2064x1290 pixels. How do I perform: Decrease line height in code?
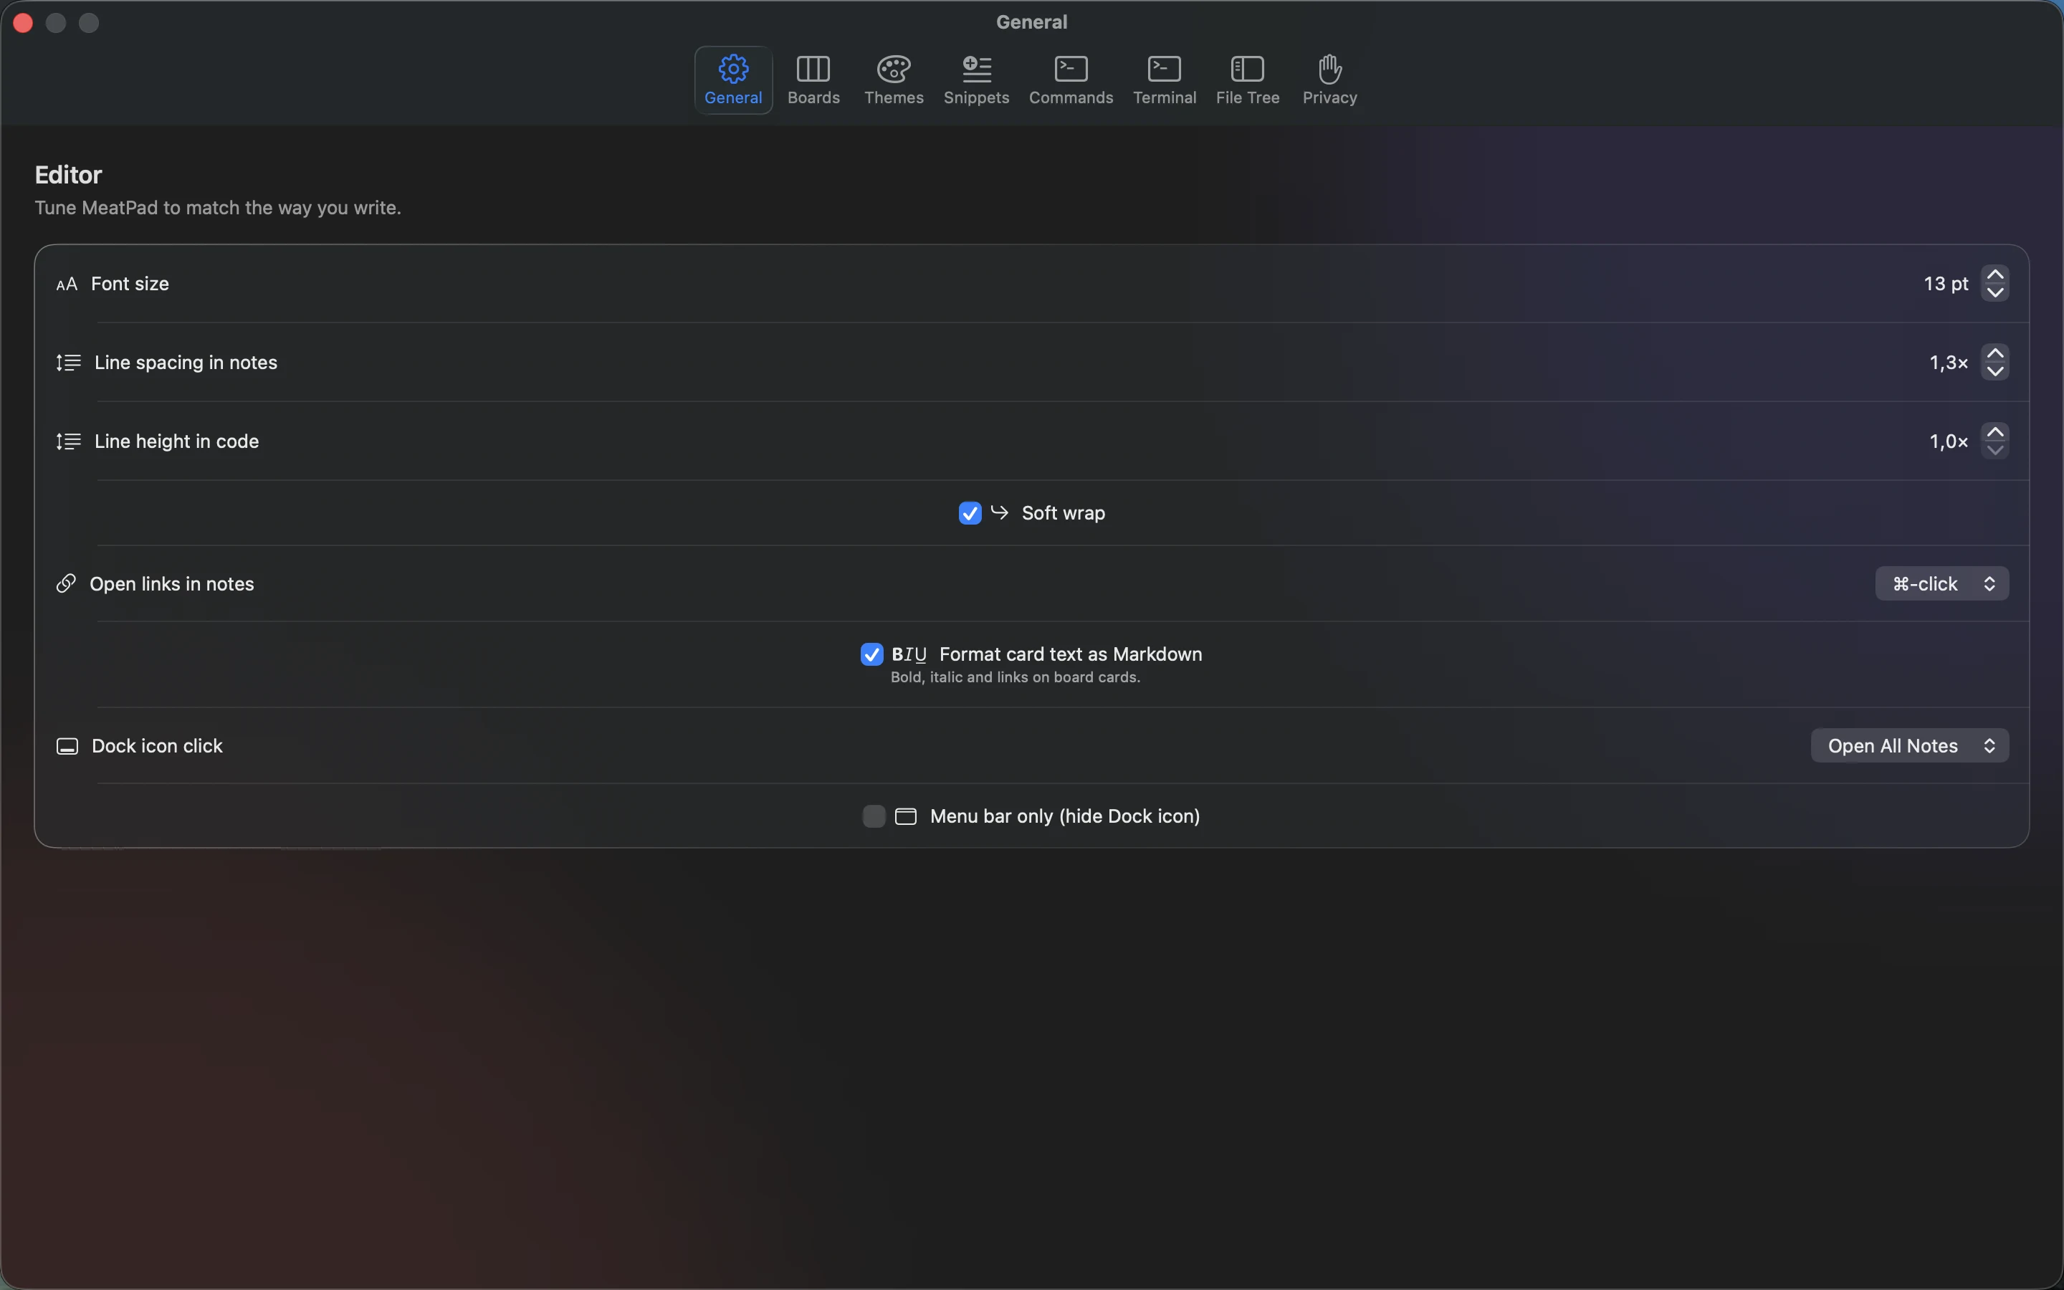click(1994, 449)
